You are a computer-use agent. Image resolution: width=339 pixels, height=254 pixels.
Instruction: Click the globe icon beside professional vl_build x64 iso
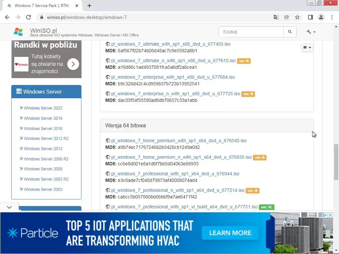pos(108,207)
